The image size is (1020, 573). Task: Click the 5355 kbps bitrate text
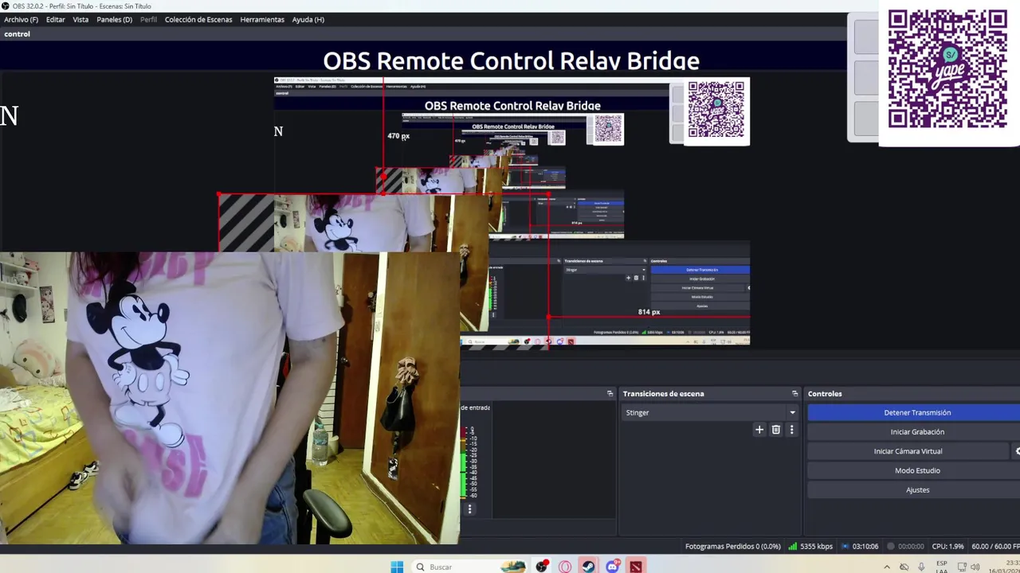[816, 546]
